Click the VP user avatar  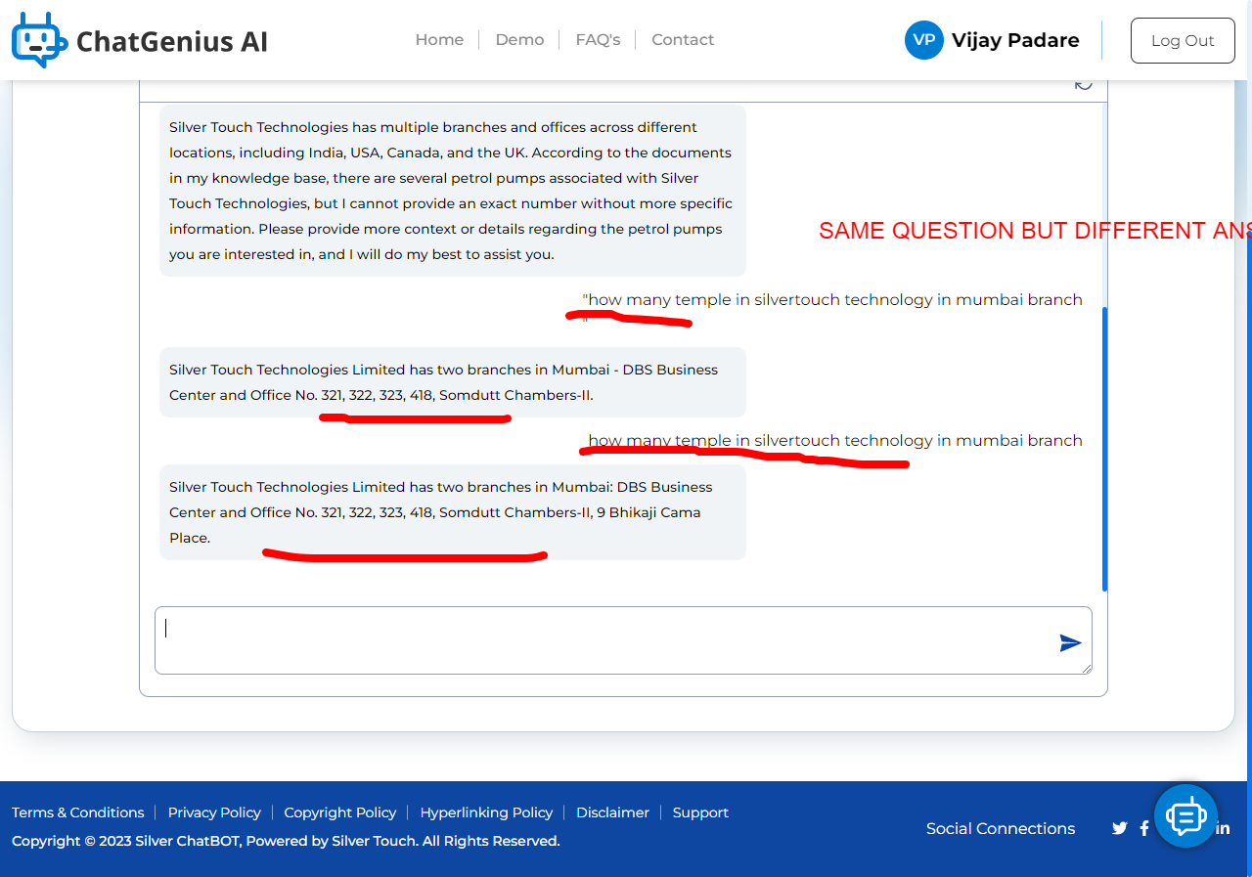[x=923, y=40]
